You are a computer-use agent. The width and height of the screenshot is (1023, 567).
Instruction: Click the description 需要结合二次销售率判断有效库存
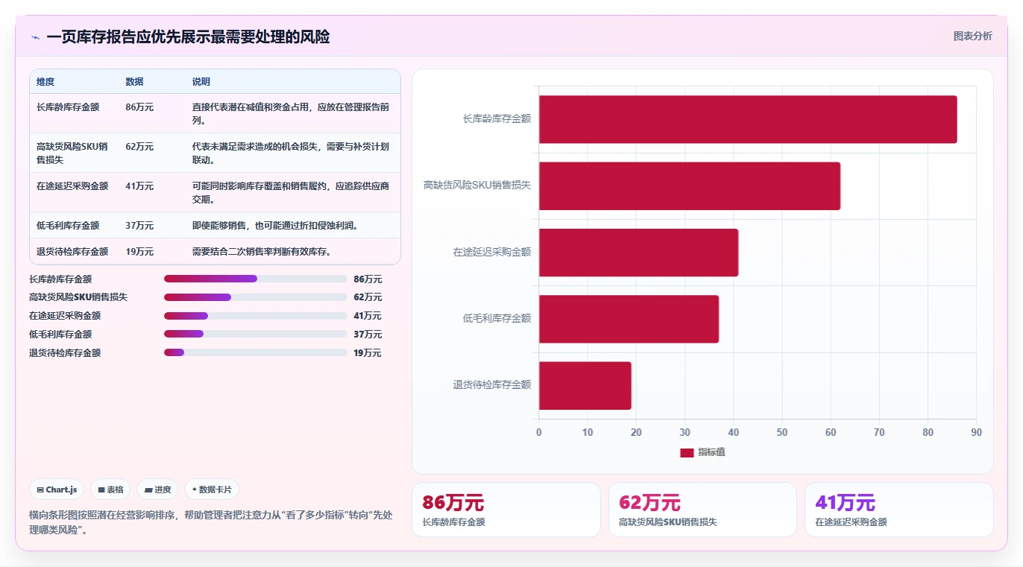pyautogui.click(x=262, y=252)
